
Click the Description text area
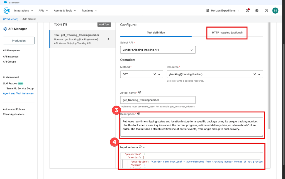pyautogui.click(x=192, y=127)
